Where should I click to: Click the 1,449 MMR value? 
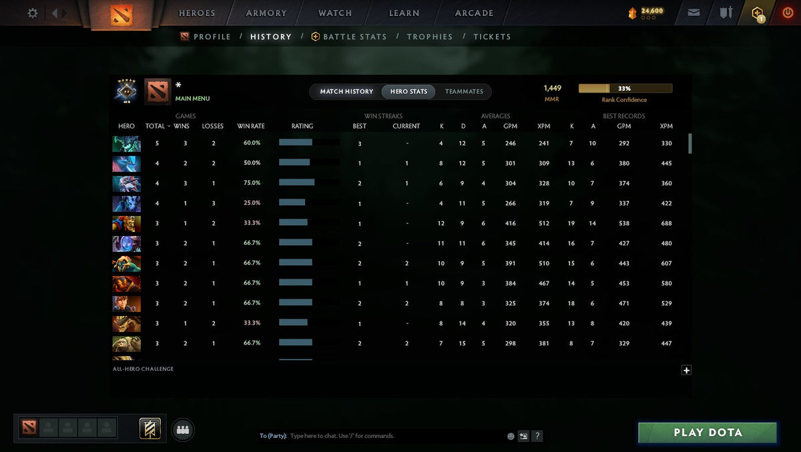click(x=552, y=88)
